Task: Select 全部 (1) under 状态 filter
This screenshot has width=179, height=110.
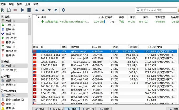Action: [x=14, y=21]
